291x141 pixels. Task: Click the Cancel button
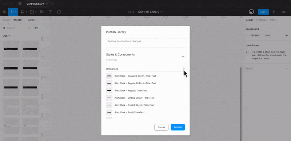[161, 127]
